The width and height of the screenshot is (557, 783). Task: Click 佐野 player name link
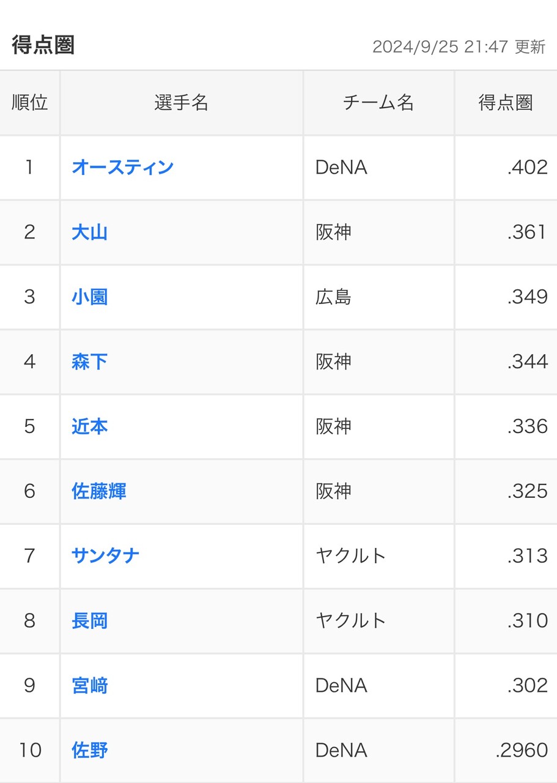(90, 751)
